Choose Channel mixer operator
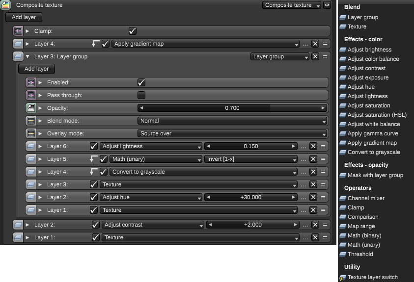Viewport: 414px width, 282px height. 366,198
